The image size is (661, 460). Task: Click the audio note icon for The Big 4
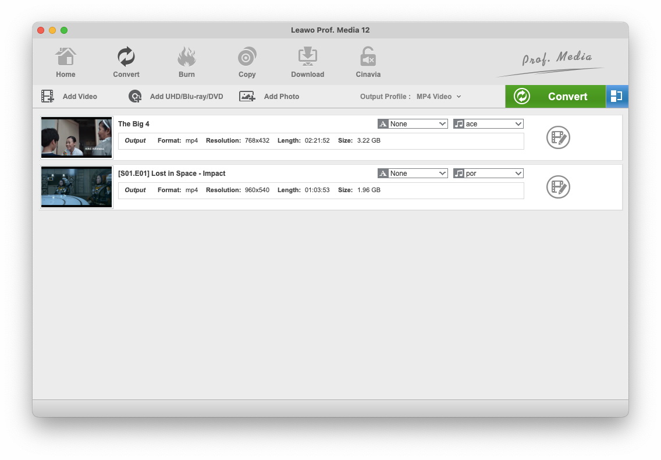pyautogui.click(x=459, y=123)
